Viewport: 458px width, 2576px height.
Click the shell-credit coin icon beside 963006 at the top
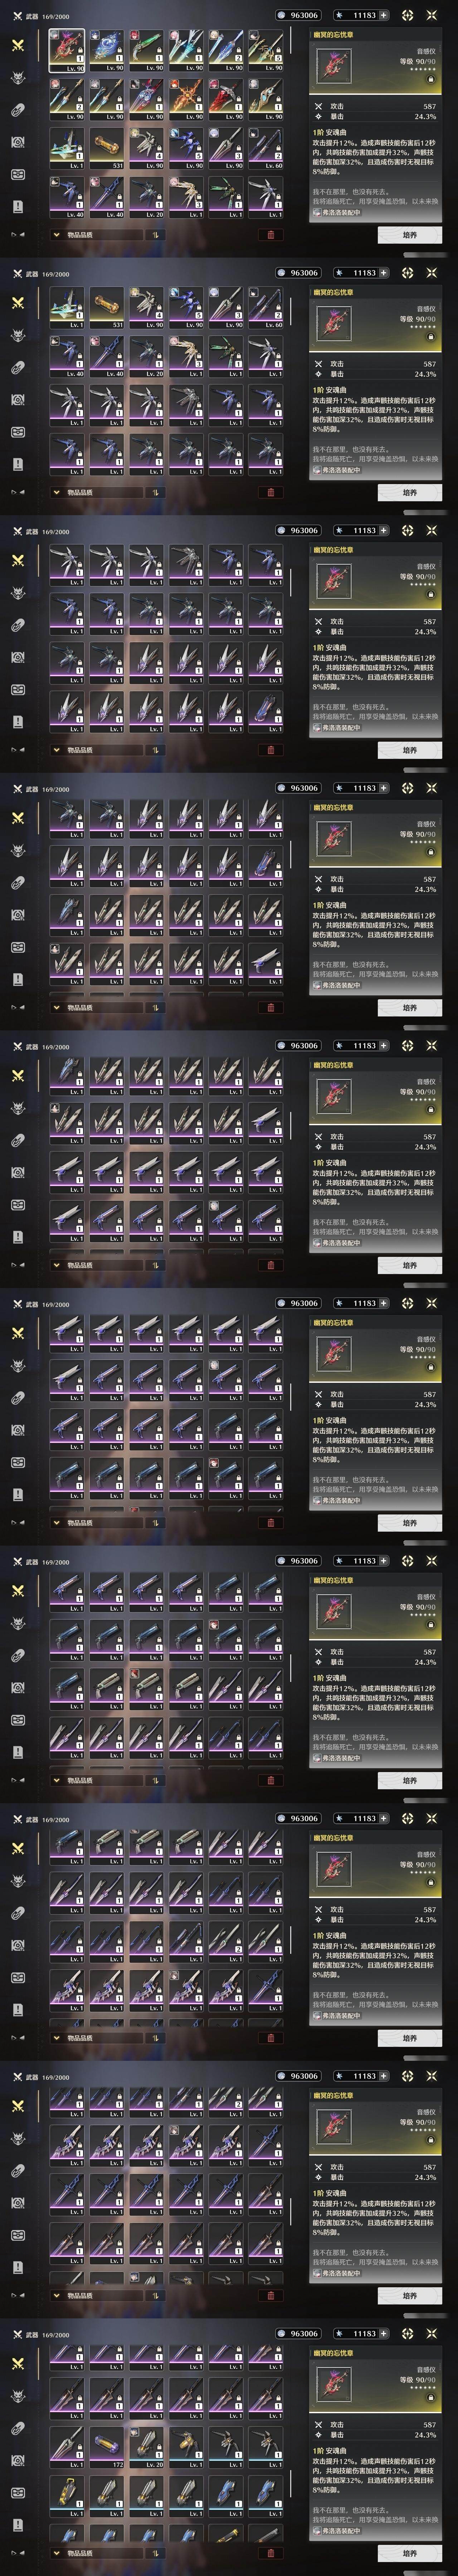281,15
